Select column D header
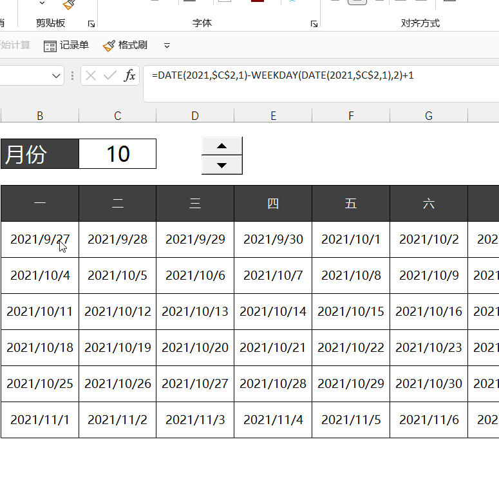 pyautogui.click(x=195, y=115)
